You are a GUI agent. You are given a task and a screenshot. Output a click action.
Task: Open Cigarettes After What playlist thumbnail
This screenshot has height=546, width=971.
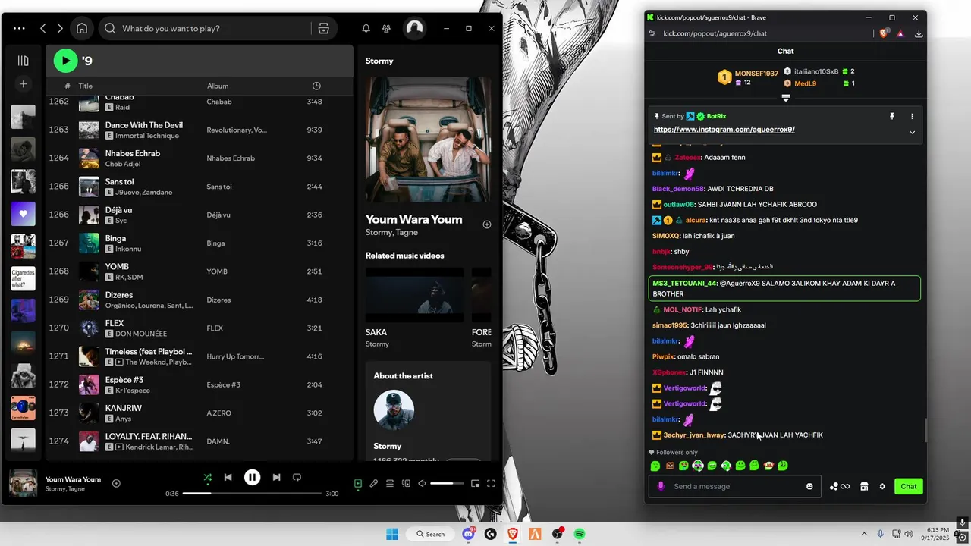23,278
